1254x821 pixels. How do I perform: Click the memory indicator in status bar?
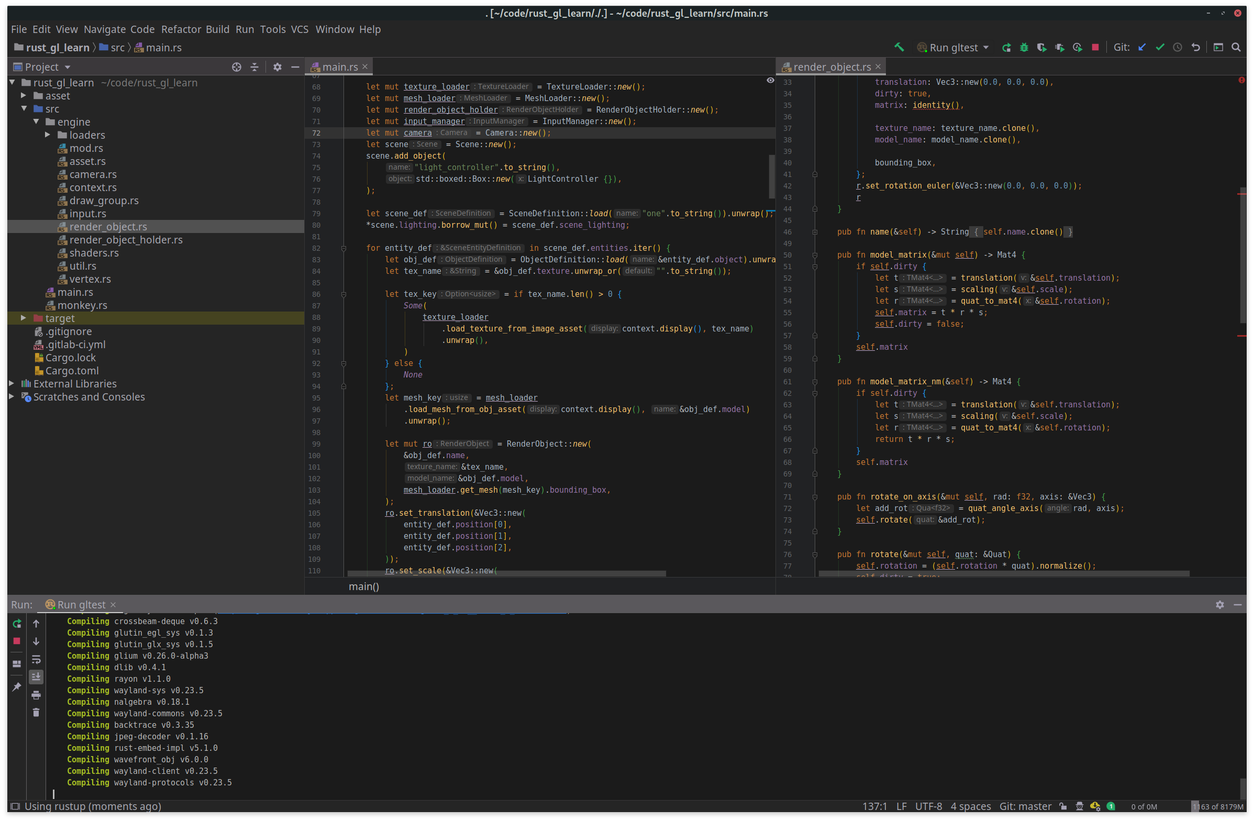[x=1218, y=806]
